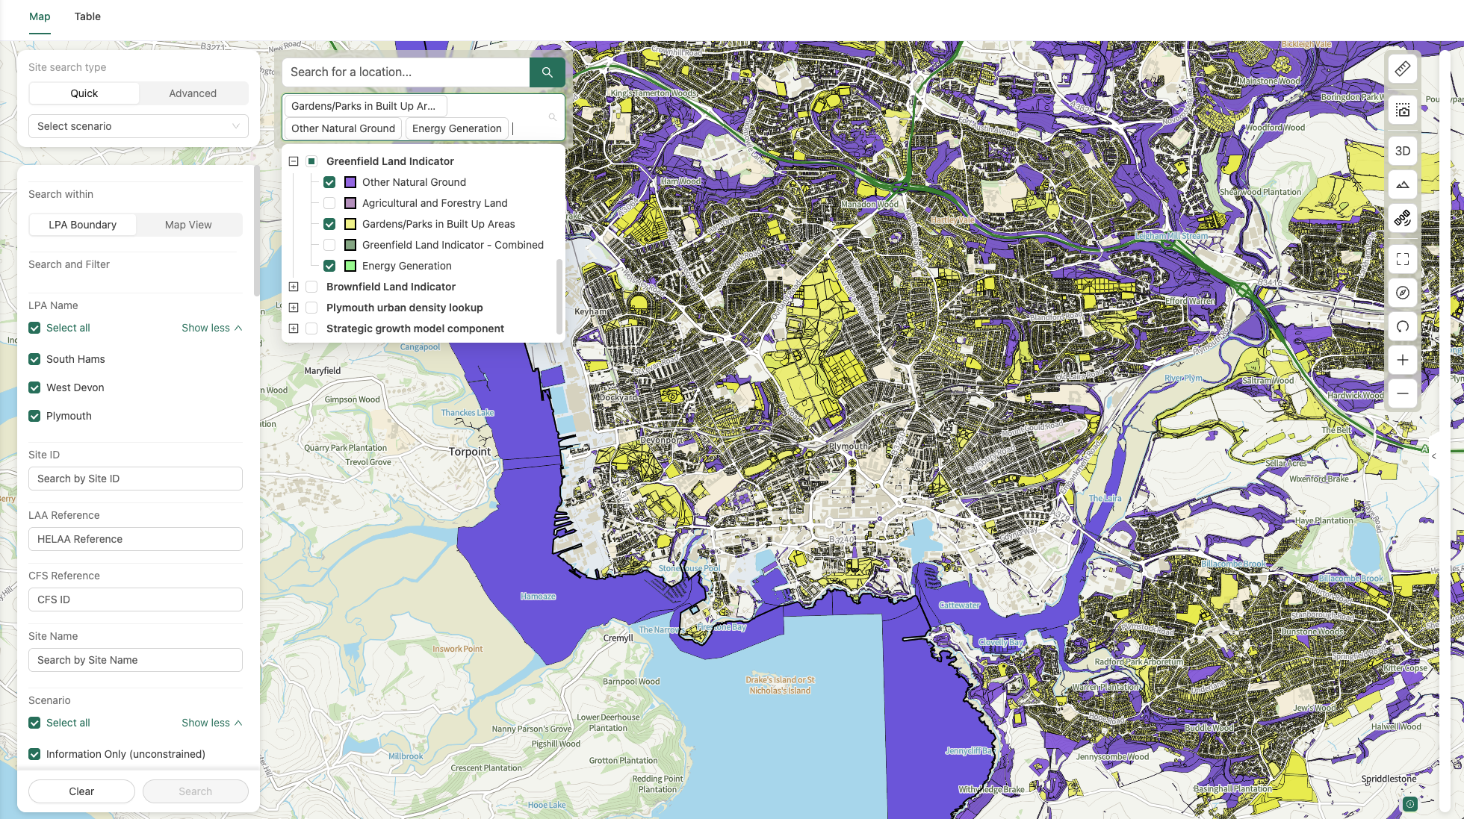Enable satellite imagery layer
The image size is (1464, 819).
coord(1403,218)
